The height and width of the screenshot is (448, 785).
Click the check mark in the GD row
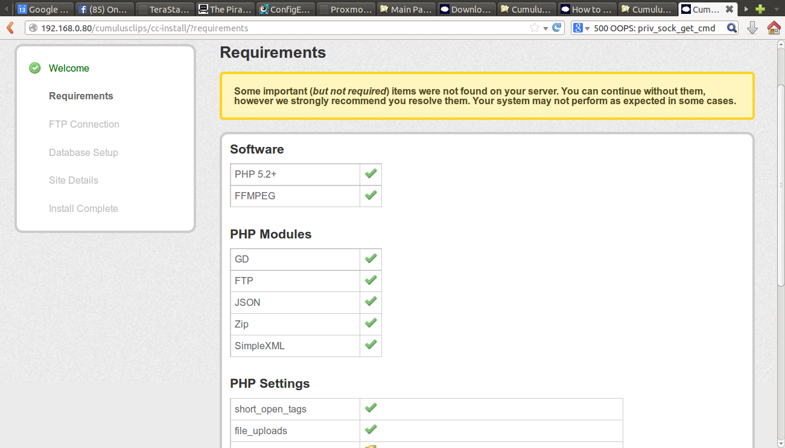pos(370,259)
